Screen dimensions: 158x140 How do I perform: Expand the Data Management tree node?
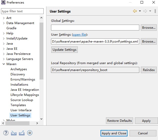(x=4, y=23)
